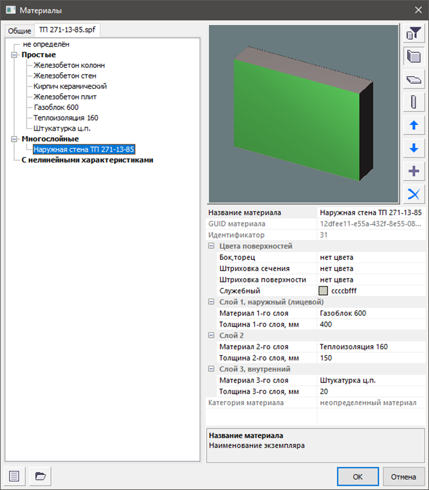The width and height of the screenshot is (429, 490).
Task: Click the Простые group label
Action: pyautogui.click(x=39, y=55)
